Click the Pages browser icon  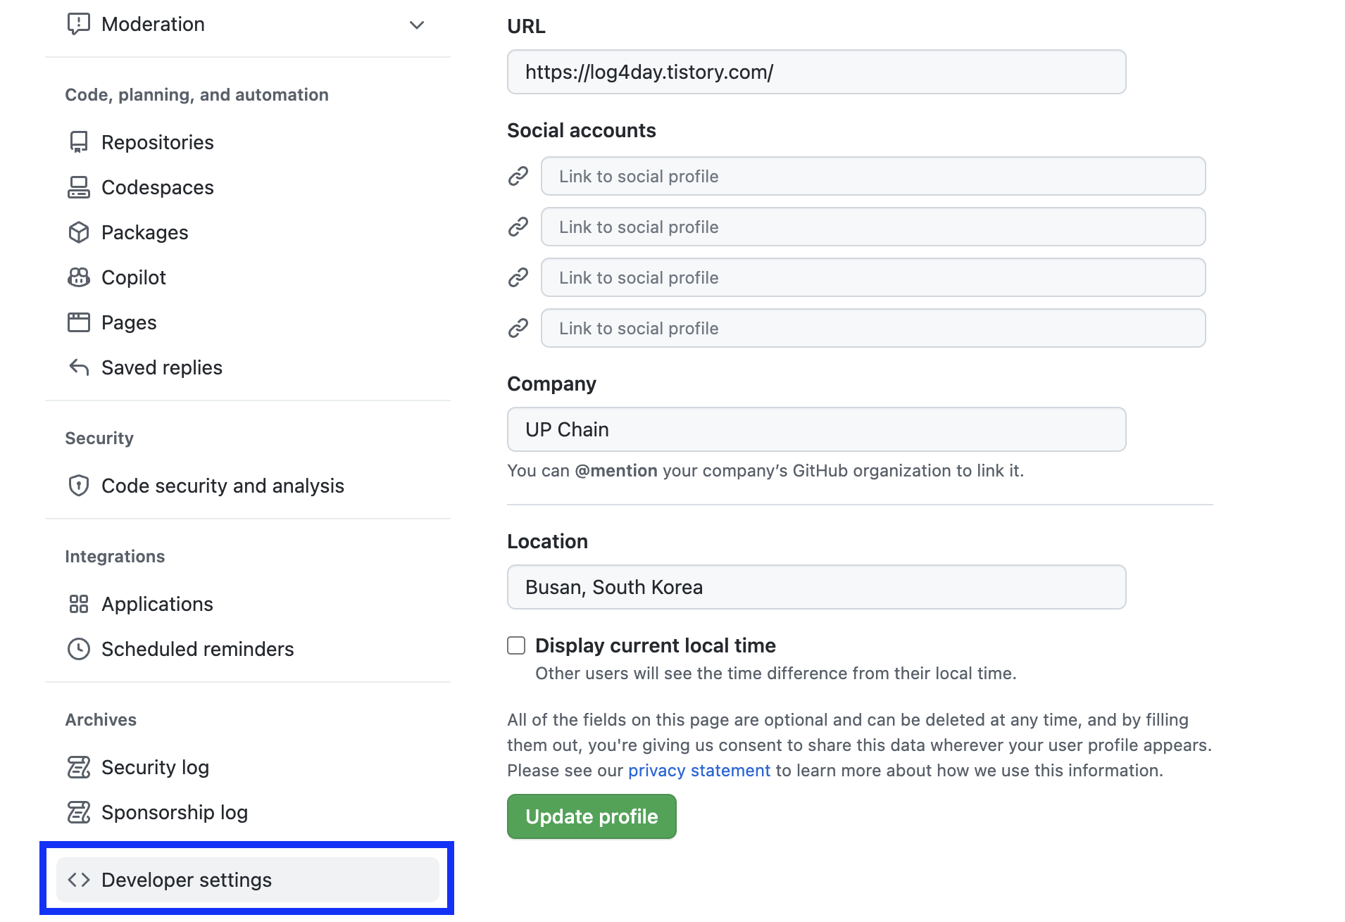78,322
